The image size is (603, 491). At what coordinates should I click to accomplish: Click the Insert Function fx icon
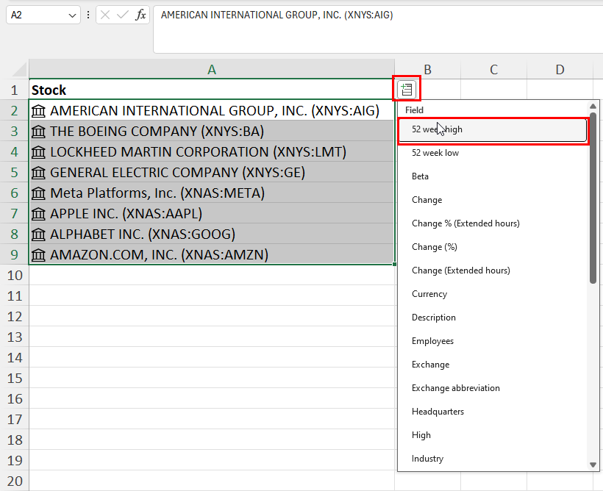click(x=140, y=15)
